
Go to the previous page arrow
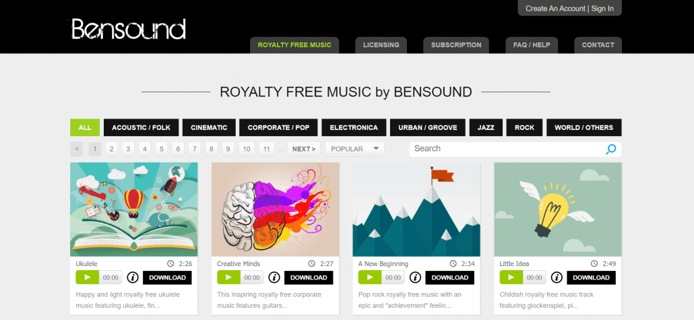pos(77,149)
